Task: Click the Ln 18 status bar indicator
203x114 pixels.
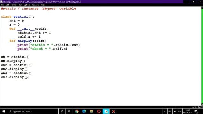Action: click(194, 107)
